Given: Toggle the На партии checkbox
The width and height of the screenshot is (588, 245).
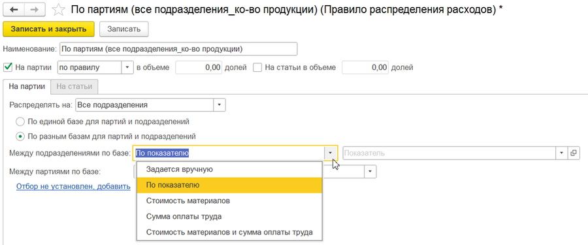Looking at the screenshot, I should point(8,67).
